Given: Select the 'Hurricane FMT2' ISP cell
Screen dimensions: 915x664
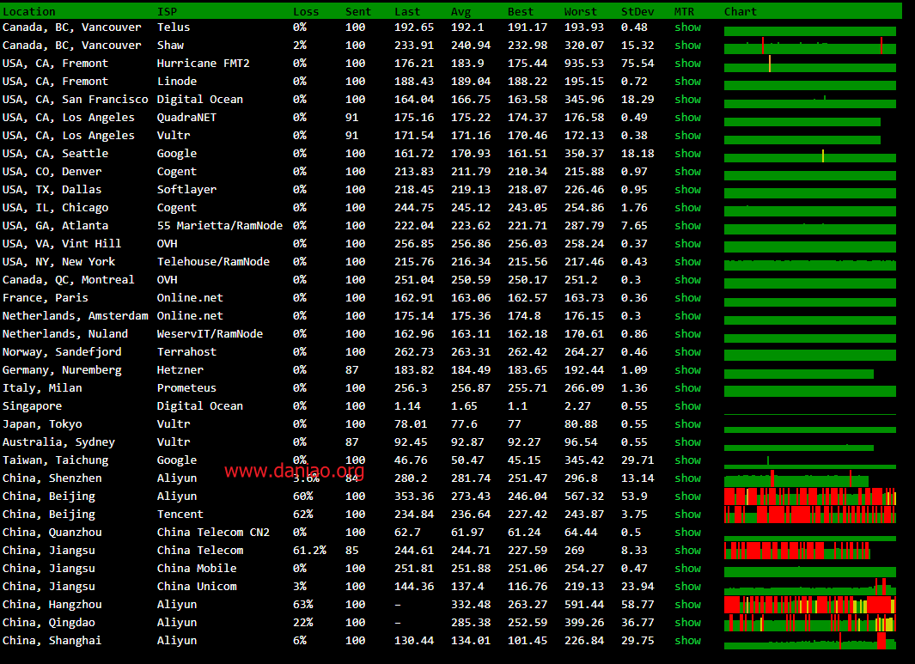Looking at the screenshot, I should click(x=203, y=64).
